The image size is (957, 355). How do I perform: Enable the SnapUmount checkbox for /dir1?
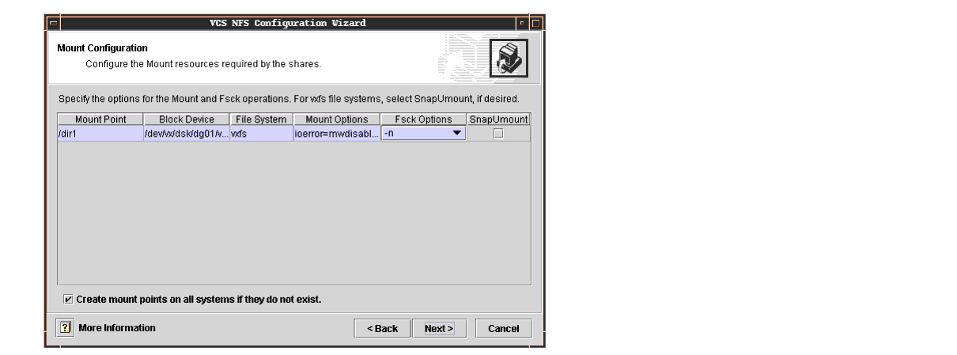coord(498,134)
